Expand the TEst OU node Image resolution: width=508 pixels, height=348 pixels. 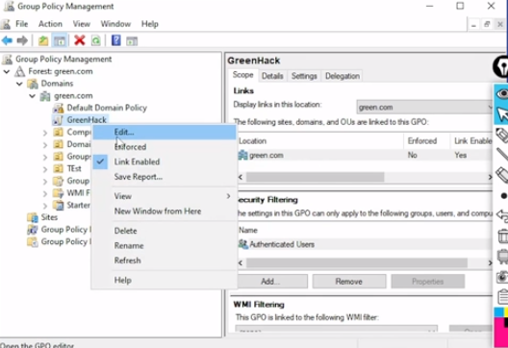tap(45, 169)
